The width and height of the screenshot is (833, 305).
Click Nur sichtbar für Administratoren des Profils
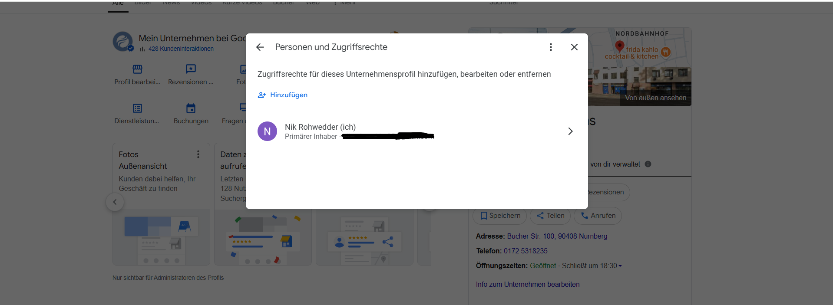(168, 278)
